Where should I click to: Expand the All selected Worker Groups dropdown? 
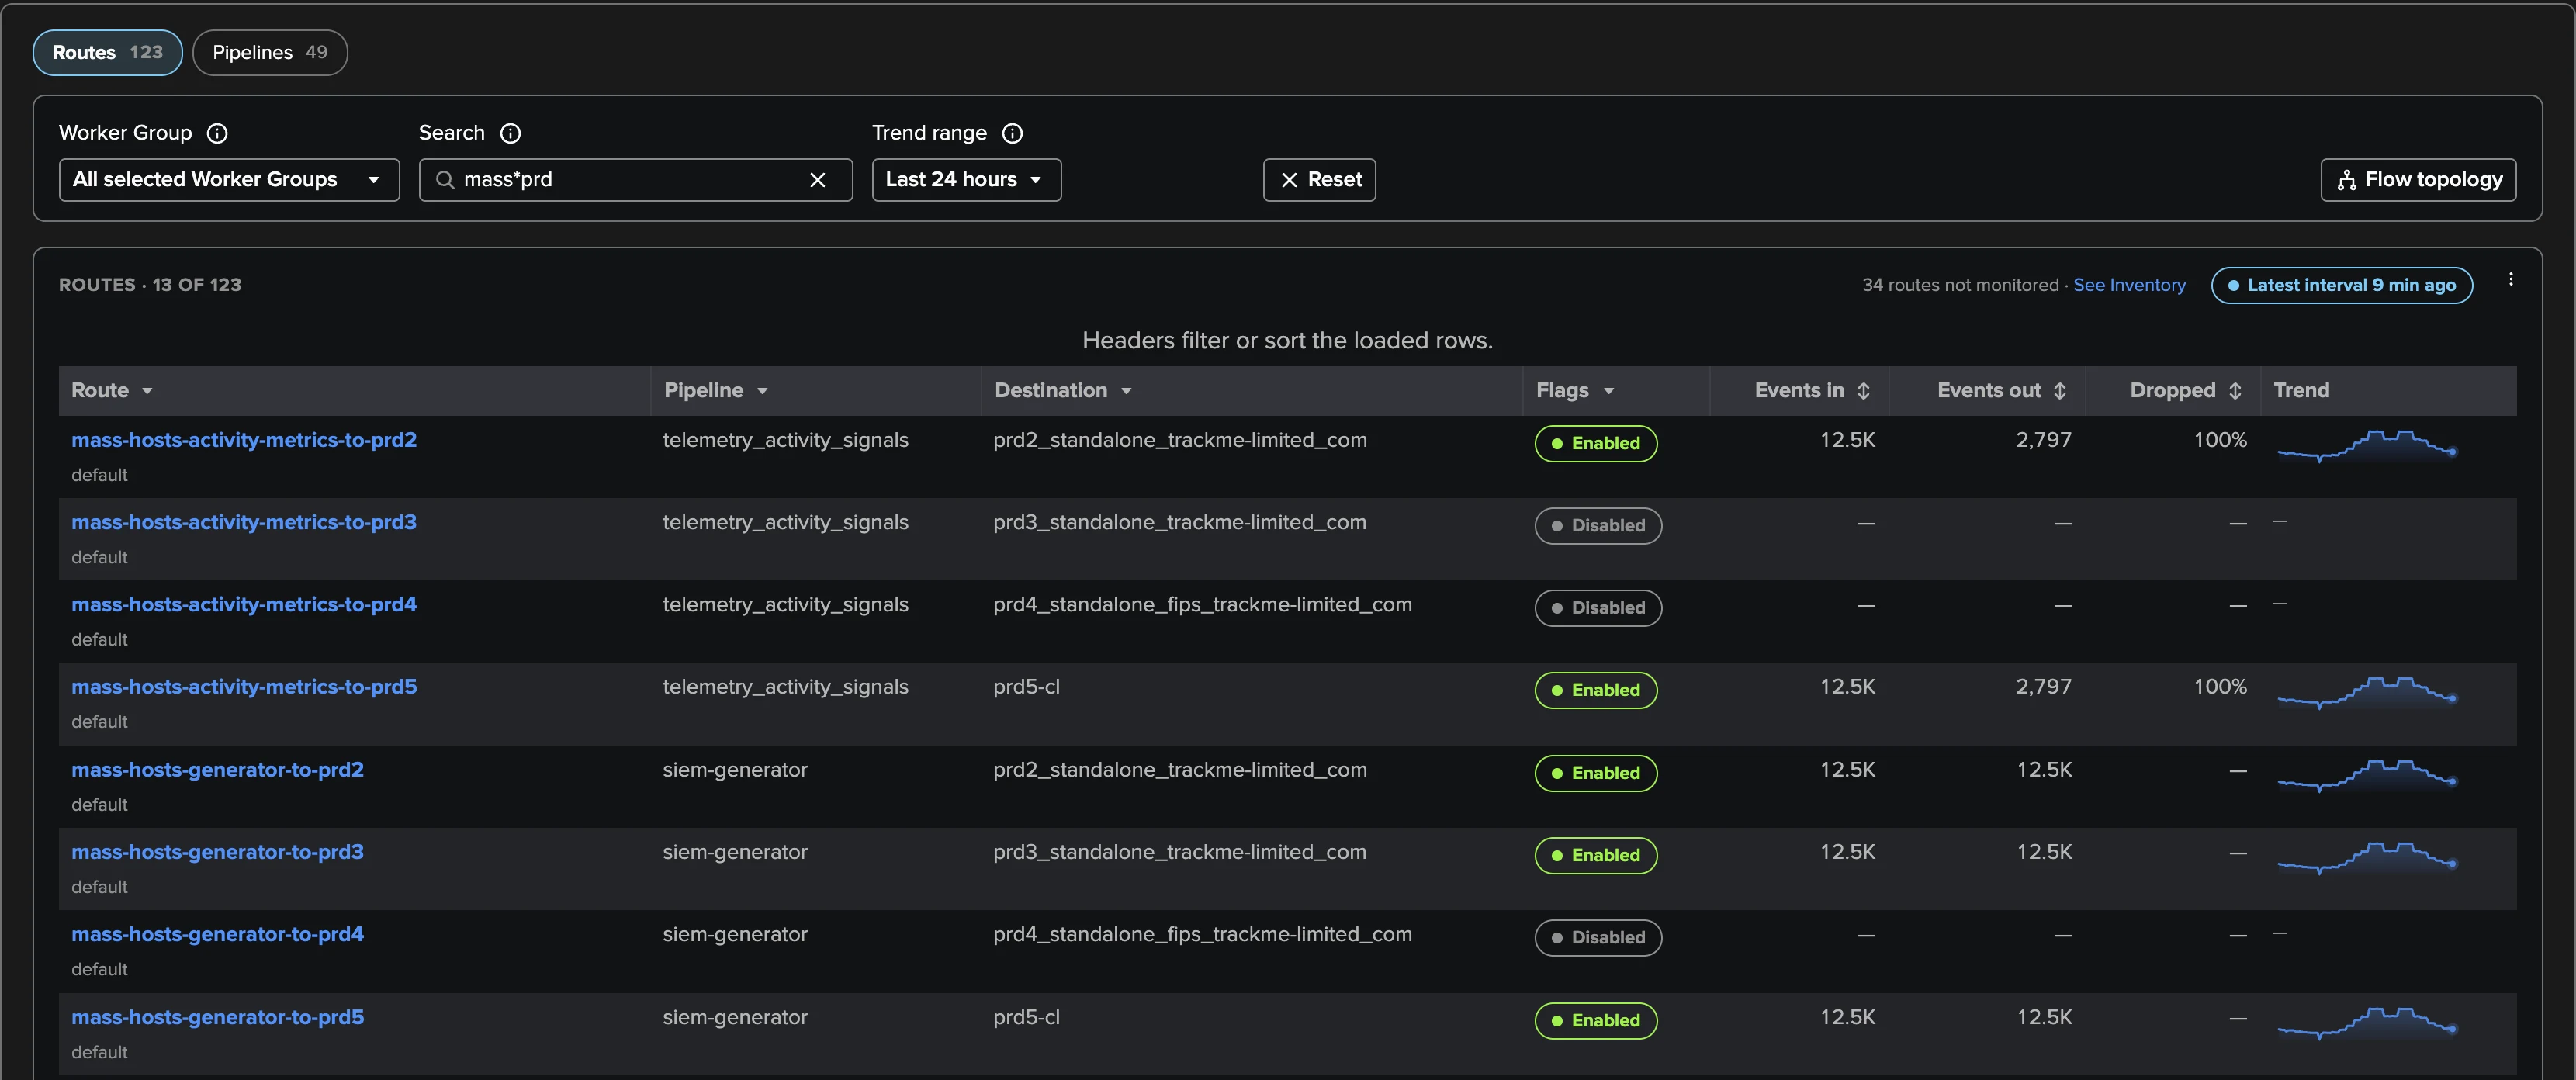click(x=229, y=180)
